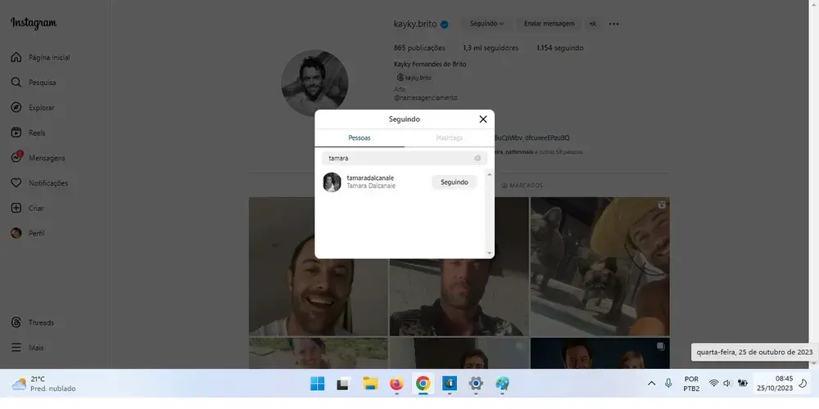Open the Mais hamburger menu
Image resolution: width=819 pixels, height=409 pixels.
click(16, 348)
